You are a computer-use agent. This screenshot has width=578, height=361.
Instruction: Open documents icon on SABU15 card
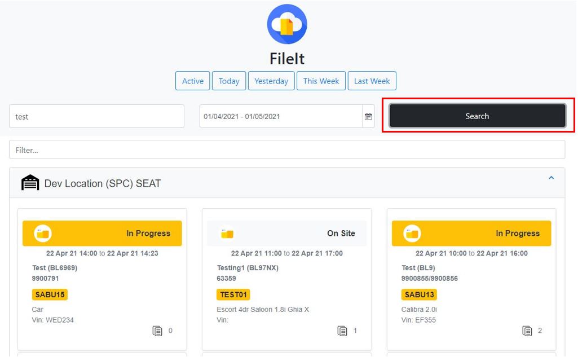[157, 331]
